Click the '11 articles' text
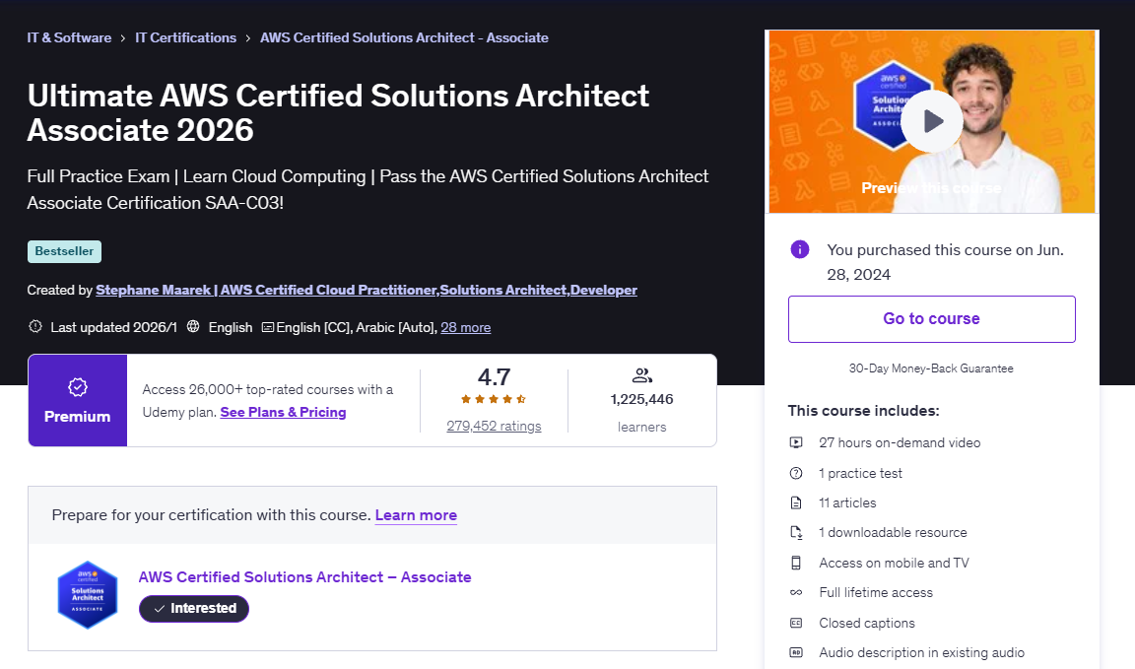 [x=847, y=502]
